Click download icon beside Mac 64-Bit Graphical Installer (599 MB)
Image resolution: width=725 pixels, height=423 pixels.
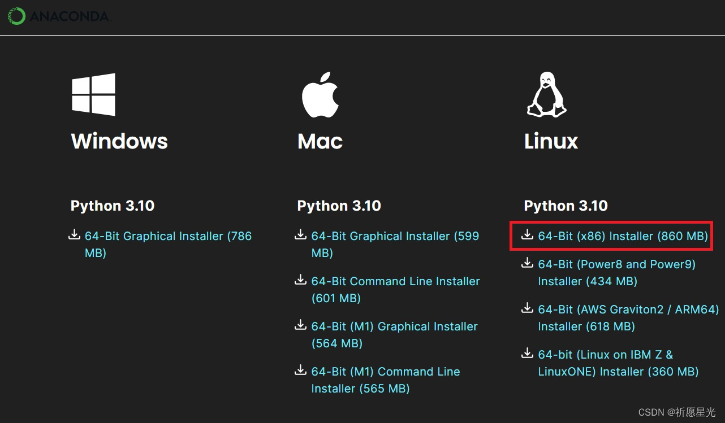[x=301, y=234]
